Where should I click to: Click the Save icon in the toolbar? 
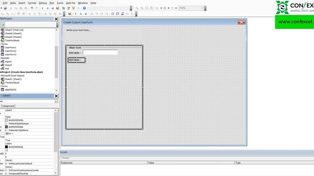click(x=5, y=8)
